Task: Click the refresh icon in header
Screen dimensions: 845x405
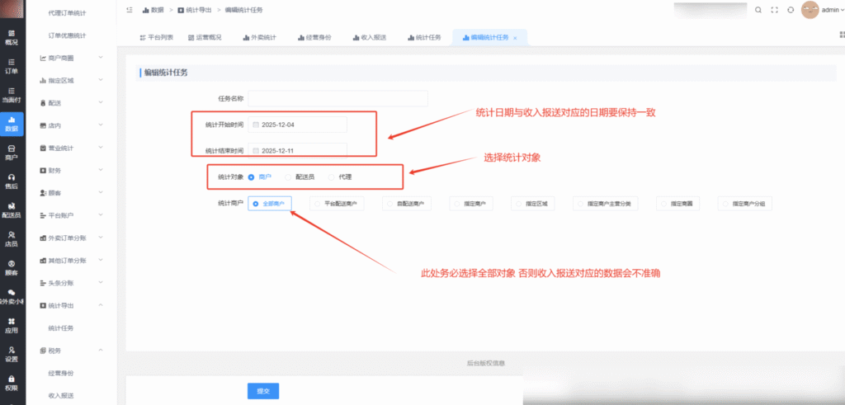Action: tap(791, 10)
